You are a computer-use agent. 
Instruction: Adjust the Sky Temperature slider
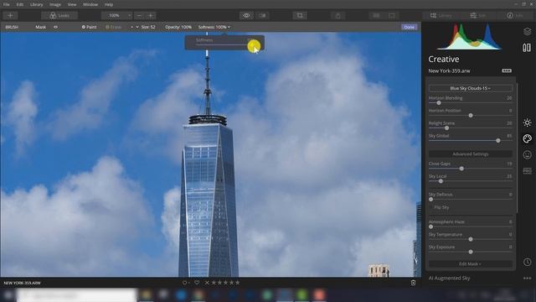471,239
